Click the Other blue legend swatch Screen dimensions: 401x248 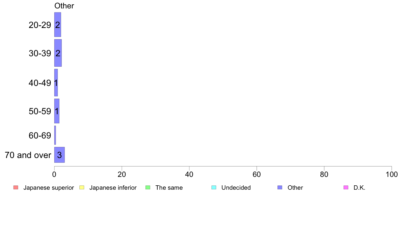click(280, 187)
